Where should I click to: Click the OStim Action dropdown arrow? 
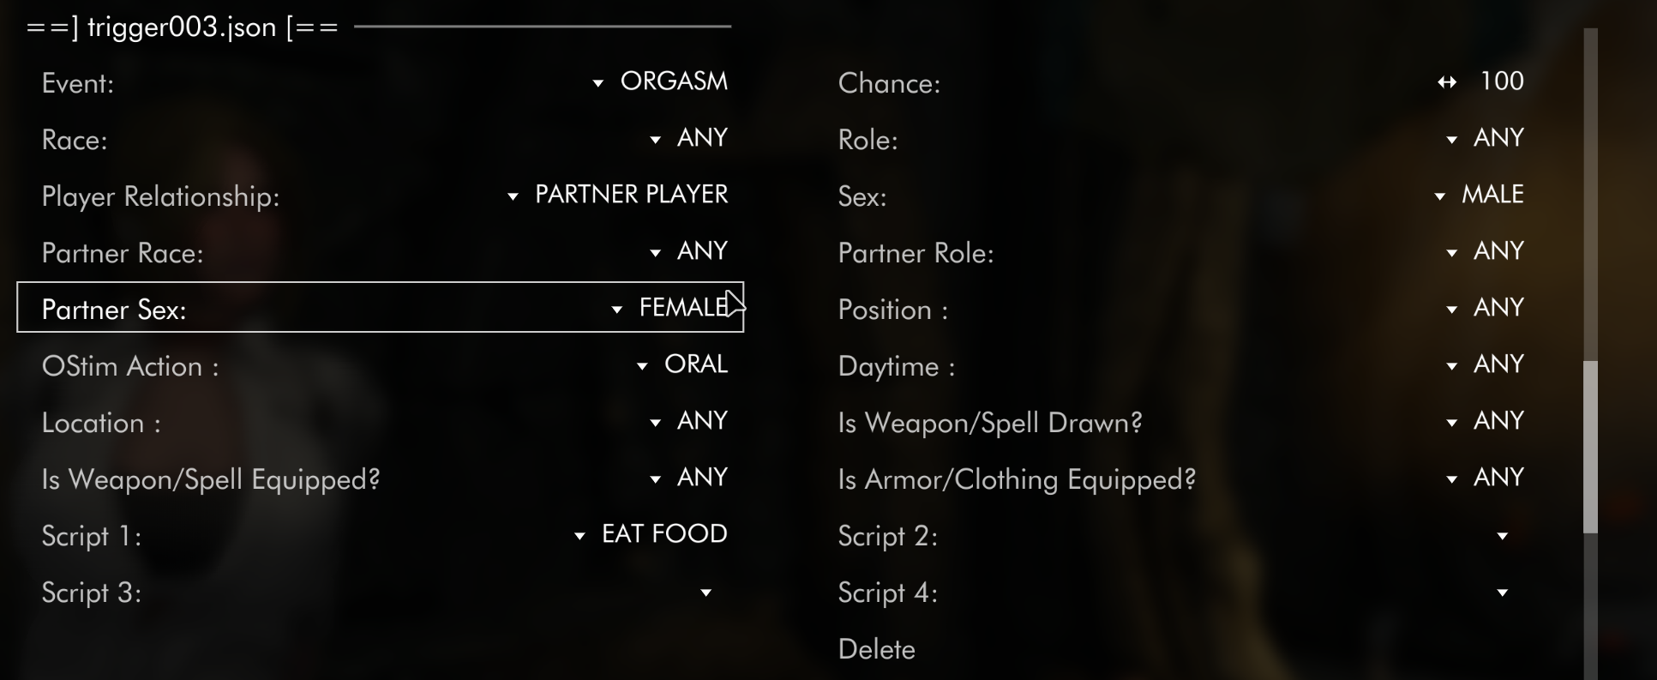tap(642, 366)
